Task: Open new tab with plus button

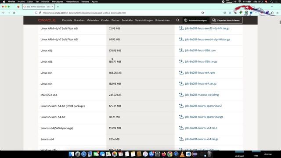Action: click(x=58, y=7)
